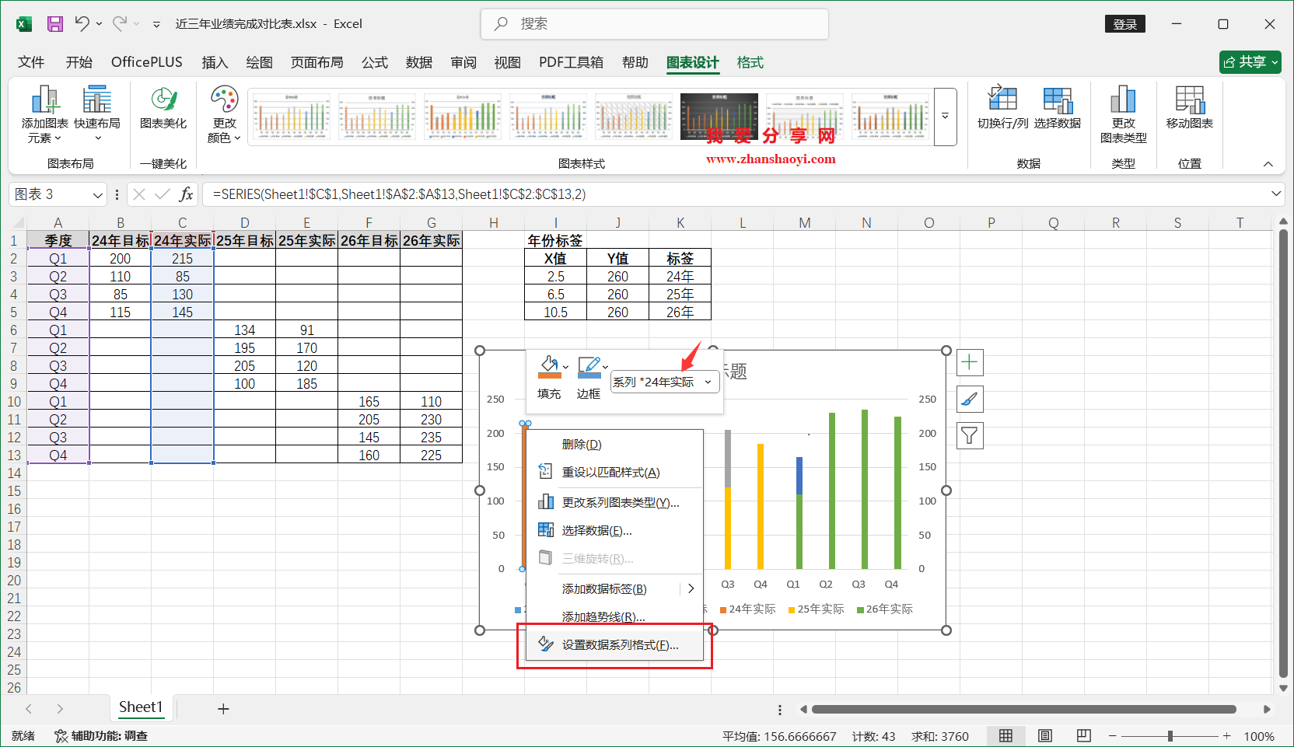Choose 选择数据(E) in context menu

[x=614, y=531]
